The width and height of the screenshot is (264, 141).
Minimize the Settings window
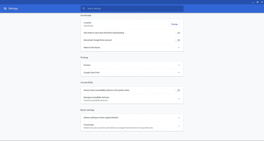pos(253,2)
